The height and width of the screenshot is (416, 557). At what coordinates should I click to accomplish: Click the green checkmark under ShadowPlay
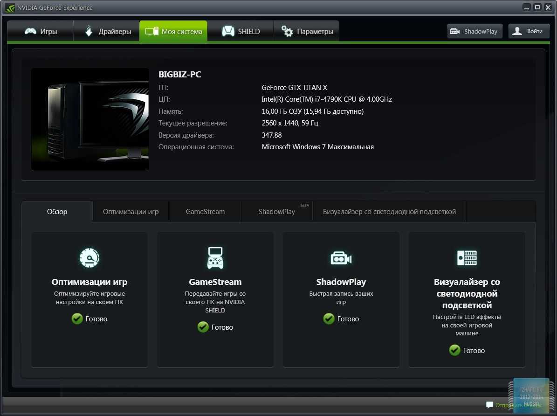(x=329, y=319)
